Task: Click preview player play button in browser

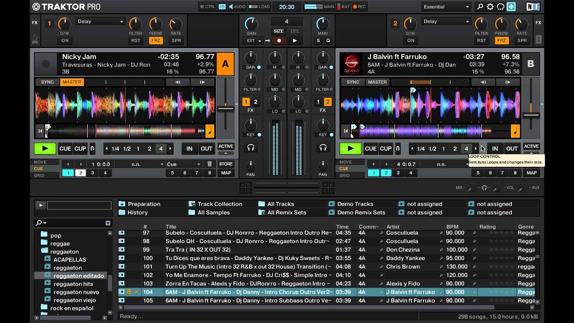Action: (40, 205)
